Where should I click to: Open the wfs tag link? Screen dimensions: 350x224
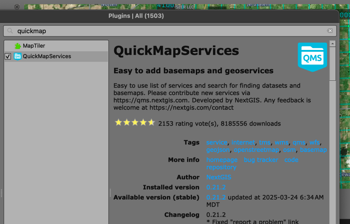coord(314,143)
